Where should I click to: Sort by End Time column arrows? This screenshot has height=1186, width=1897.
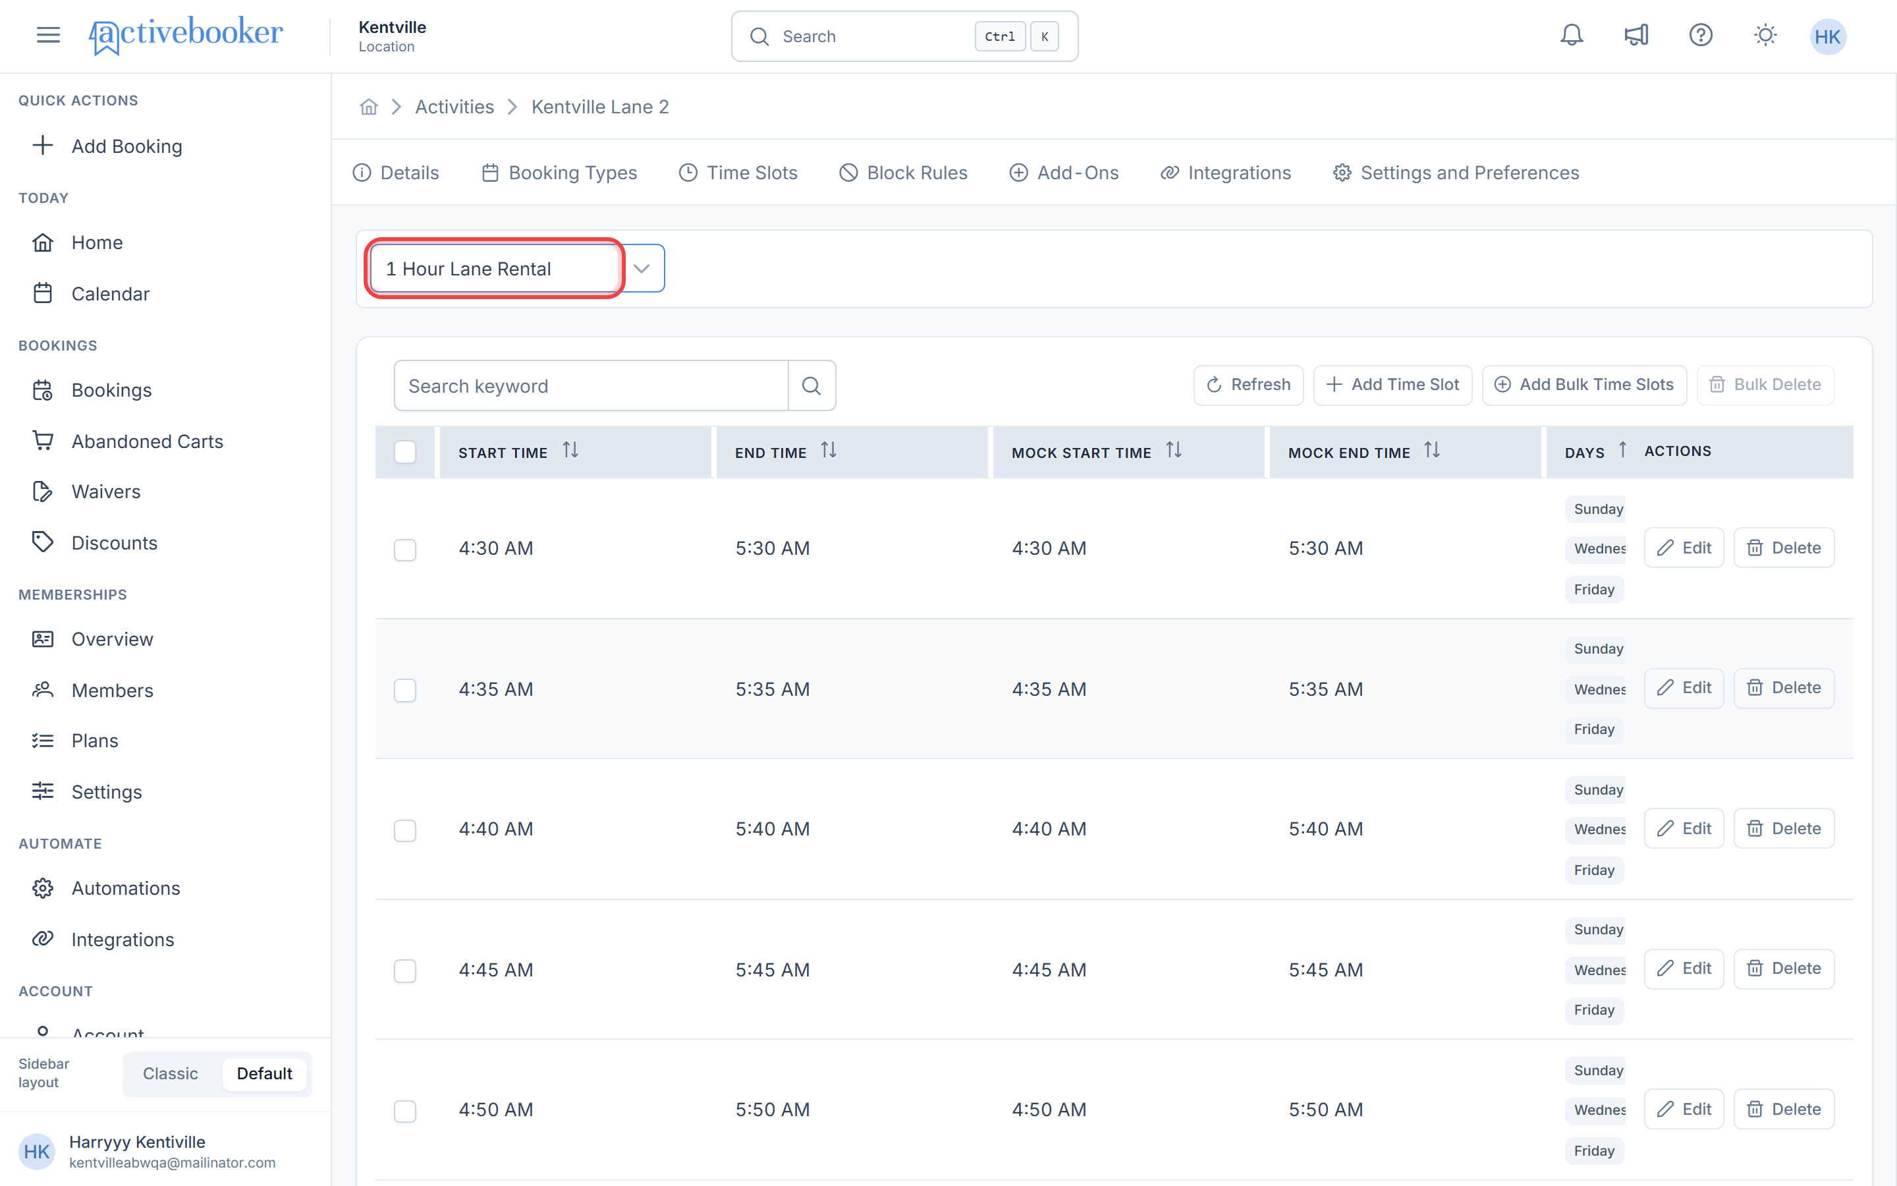pos(829,450)
